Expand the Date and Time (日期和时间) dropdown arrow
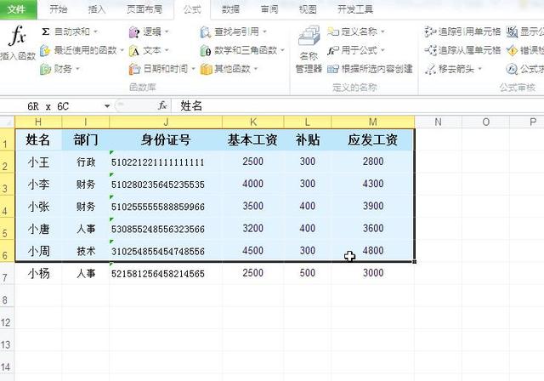The width and height of the screenshot is (544, 381). pyautogui.click(x=193, y=69)
